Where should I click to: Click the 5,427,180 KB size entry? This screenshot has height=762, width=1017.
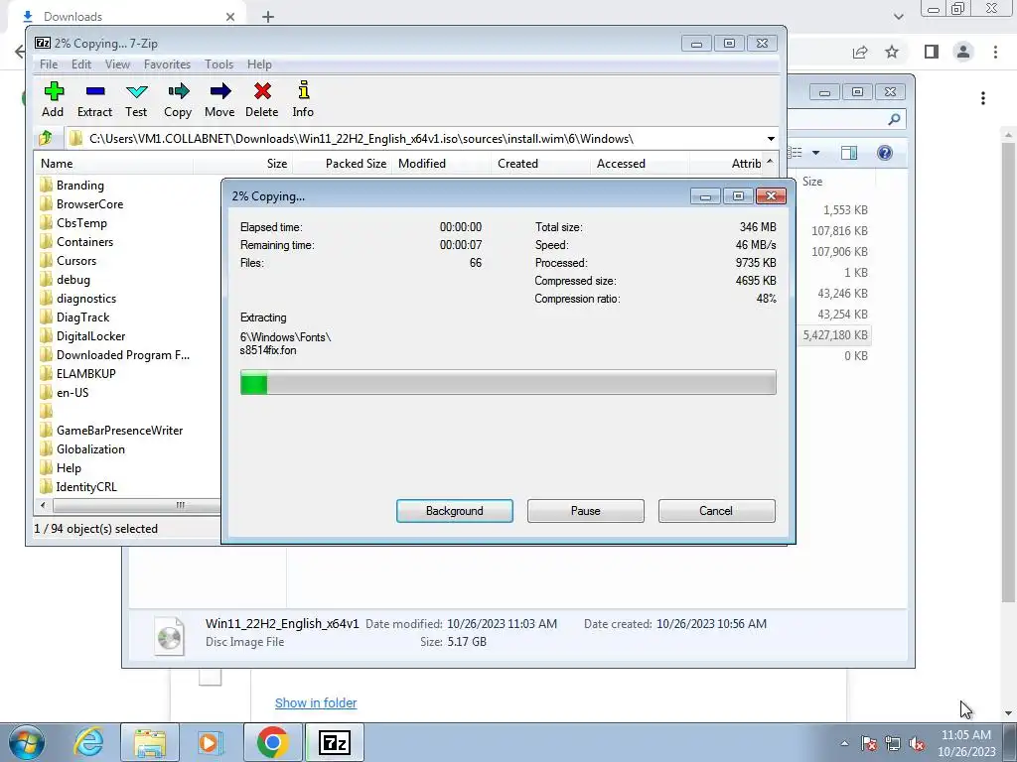coord(835,335)
